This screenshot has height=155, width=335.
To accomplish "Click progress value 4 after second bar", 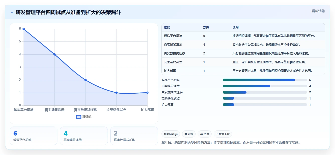I will click(x=310, y=86).
